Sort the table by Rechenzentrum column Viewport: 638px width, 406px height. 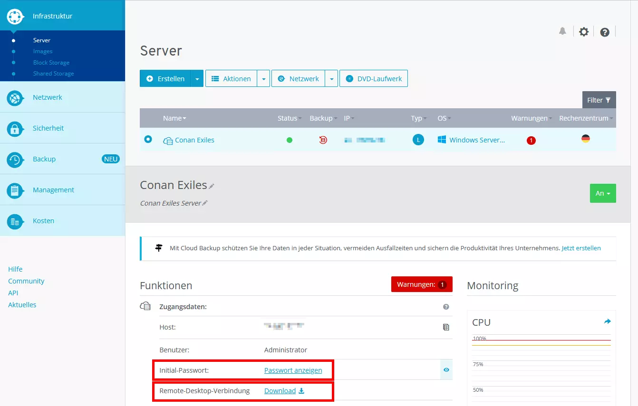(586, 118)
